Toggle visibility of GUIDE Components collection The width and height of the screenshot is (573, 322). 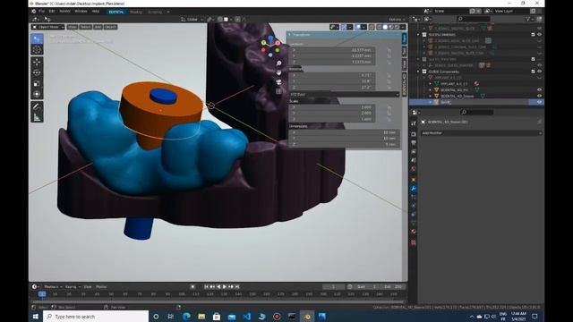[539, 72]
